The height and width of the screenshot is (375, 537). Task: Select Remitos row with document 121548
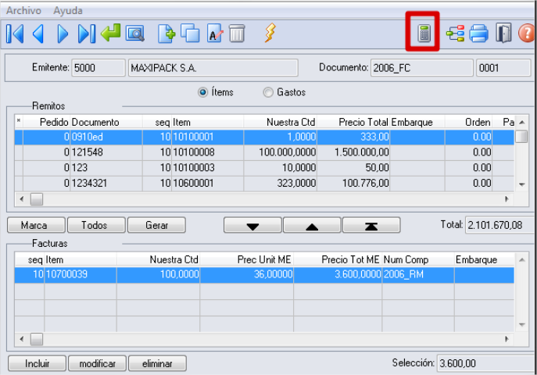264,152
